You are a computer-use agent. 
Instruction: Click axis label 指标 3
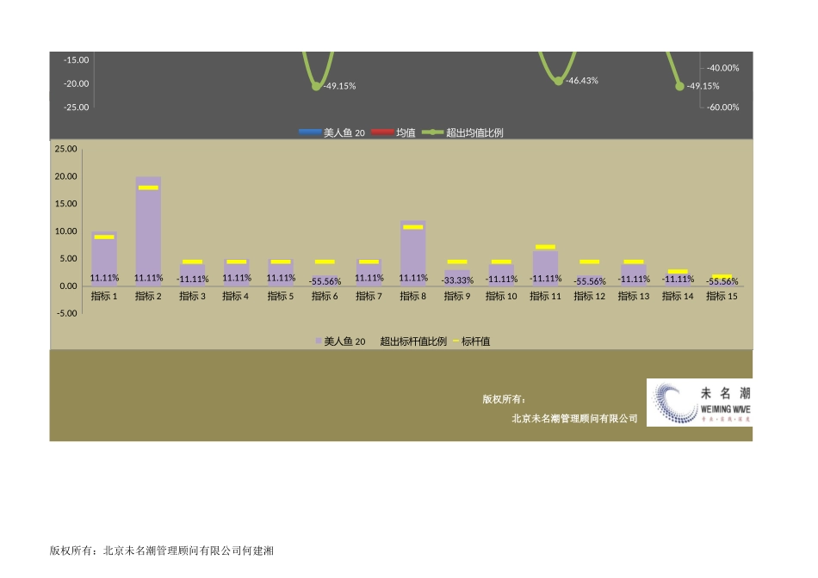click(x=193, y=296)
